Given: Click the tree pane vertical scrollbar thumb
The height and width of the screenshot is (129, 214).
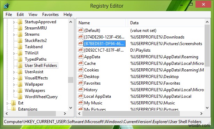Looking at the screenshot, I should 71,80.
